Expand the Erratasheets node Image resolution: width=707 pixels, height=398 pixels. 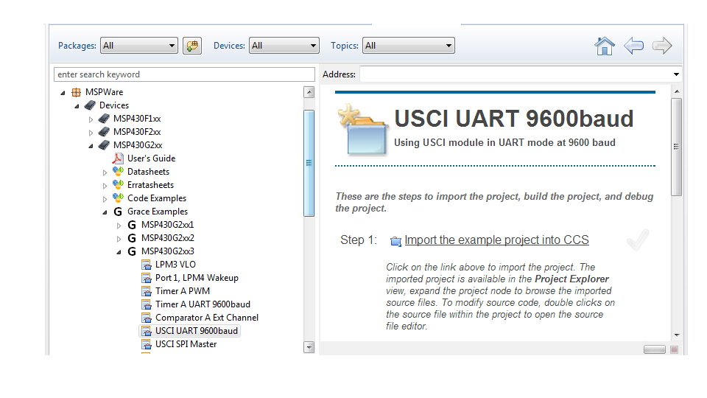tap(105, 186)
